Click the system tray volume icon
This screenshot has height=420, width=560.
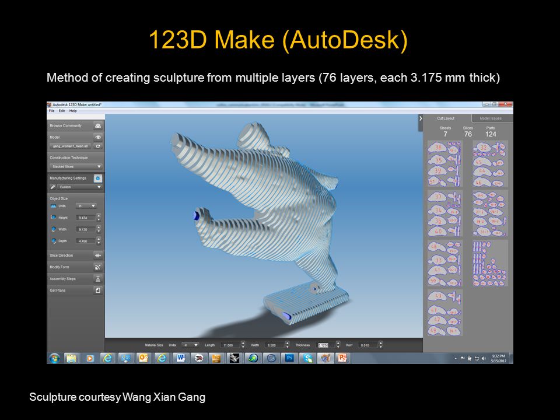[484, 358]
